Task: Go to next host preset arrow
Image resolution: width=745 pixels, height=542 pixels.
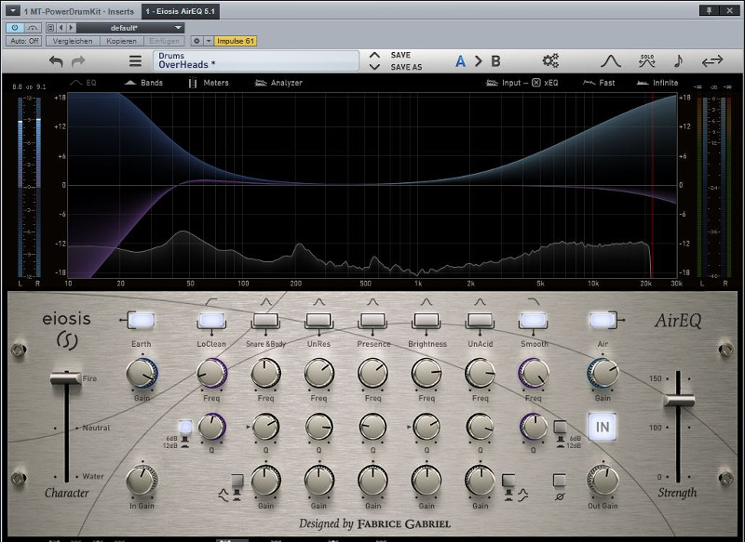Action: 72,28
